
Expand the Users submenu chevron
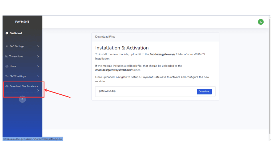tap(38, 66)
